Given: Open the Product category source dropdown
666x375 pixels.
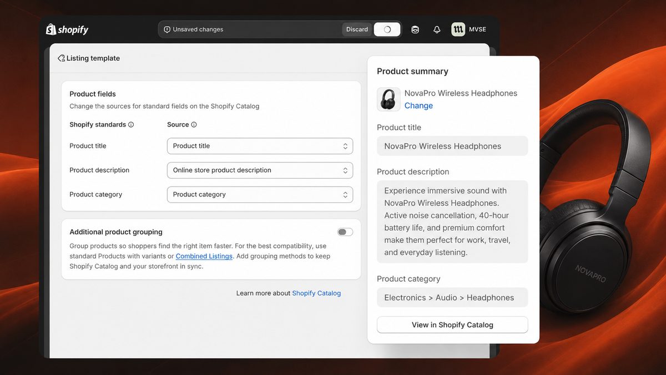Looking at the screenshot, I should 260,195.
